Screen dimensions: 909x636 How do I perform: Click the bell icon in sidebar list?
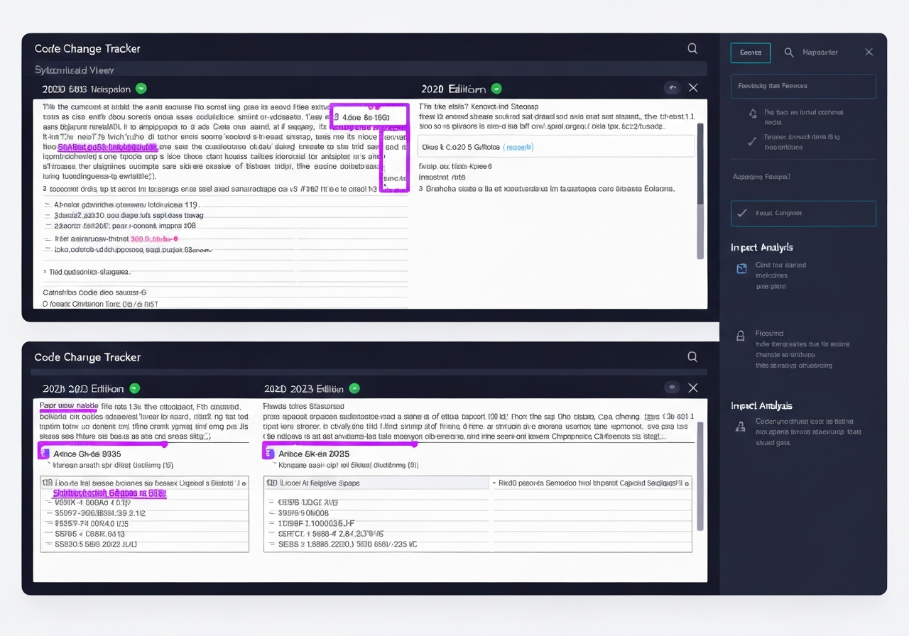click(x=753, y=113)
